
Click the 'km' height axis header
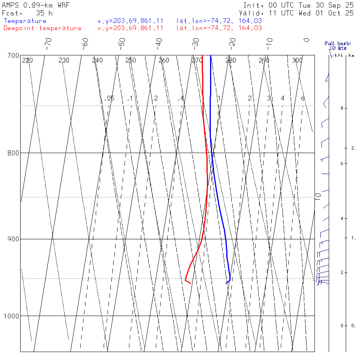pos(352,55)
